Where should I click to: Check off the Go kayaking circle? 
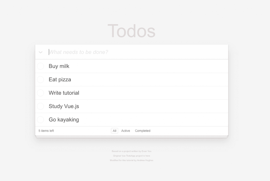click(x=40, y=120)
